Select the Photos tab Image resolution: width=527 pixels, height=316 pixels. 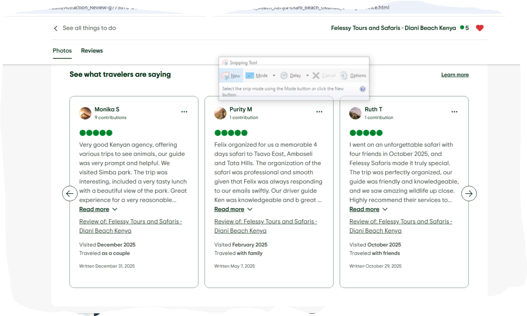tap(62, 51)
